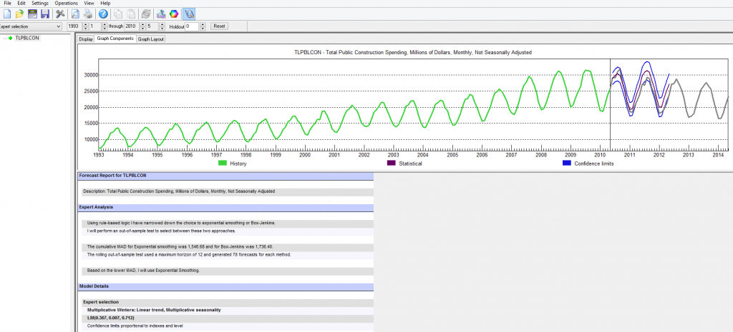Decrease the end period 5 spinner

click(162, 29)
